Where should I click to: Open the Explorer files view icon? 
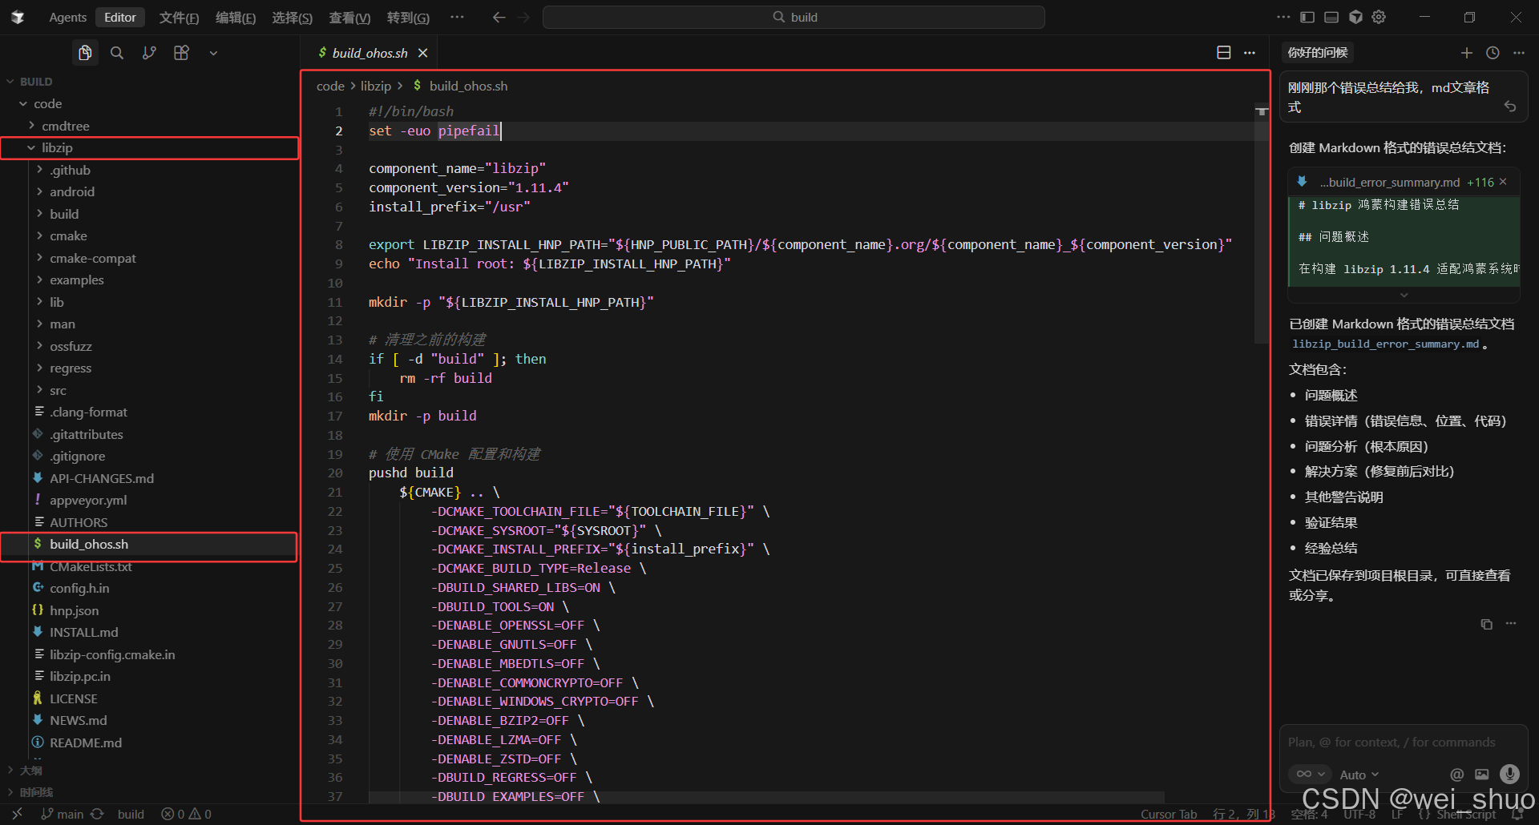[85, 53]
